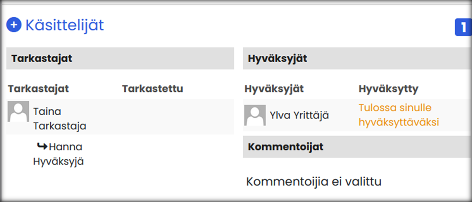
Task: Click the Kommentoijia ei valittu text
Action: click(314, 181)
